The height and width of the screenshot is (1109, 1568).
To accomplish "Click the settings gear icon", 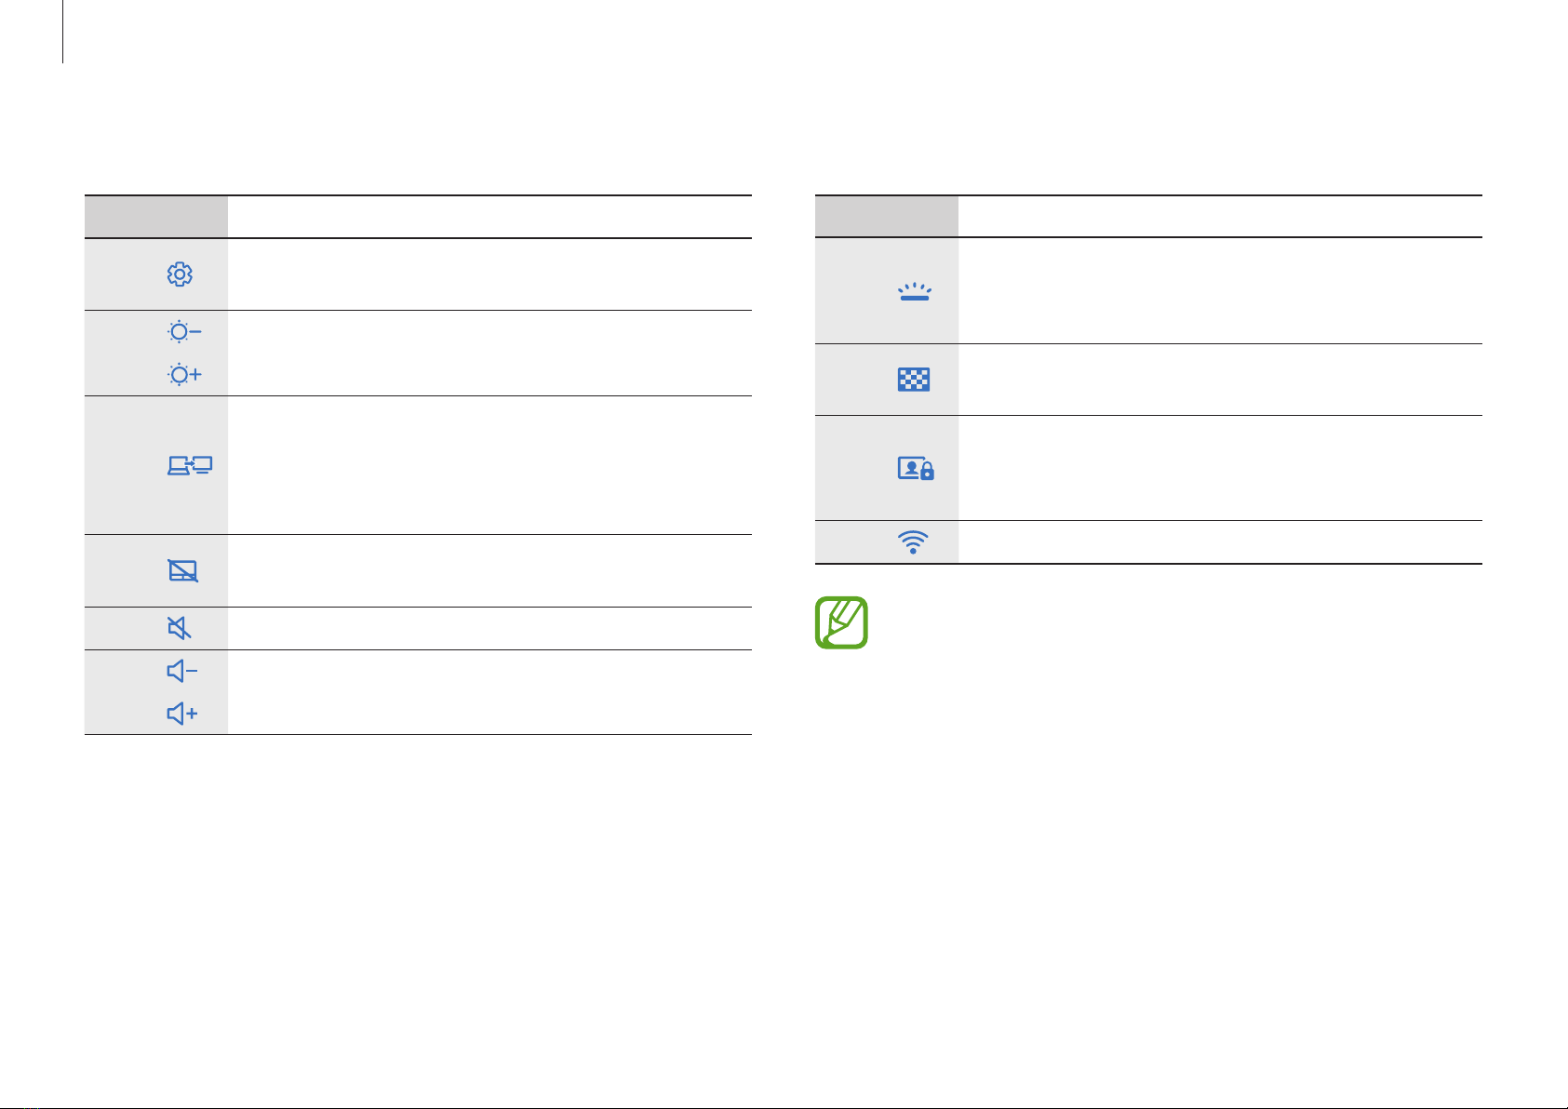I will pos(180,274).
